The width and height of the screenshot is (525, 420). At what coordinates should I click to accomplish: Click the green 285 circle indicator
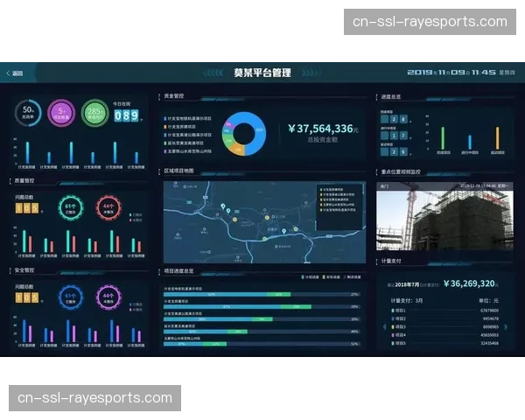pos(94,113)
